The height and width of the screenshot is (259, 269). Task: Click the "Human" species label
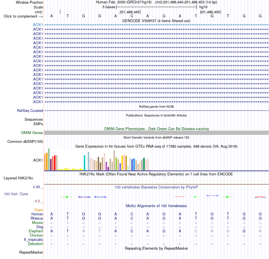point(37,214)
